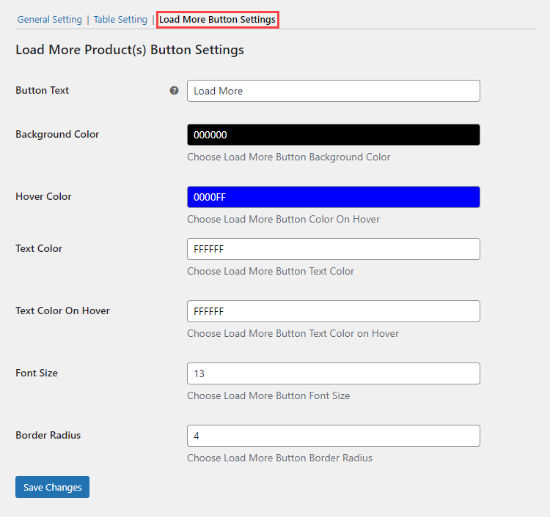Viewport: 550px width, 517px height.
Task: Click the "Background Color" label
Action: [57, 135]
